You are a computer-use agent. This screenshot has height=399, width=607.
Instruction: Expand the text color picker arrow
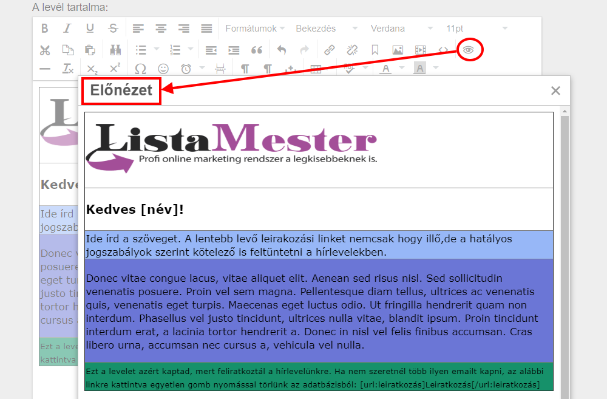[401, 68]
